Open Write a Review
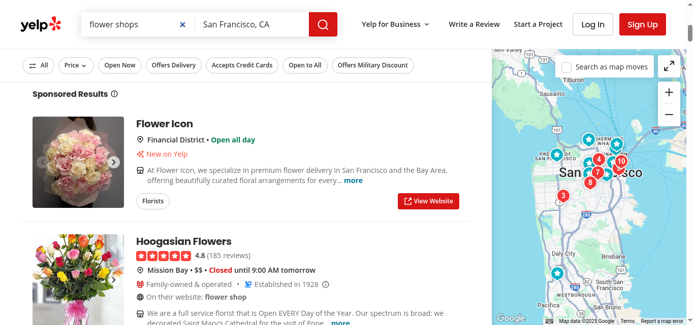Image resolution: width=694 pixels, height=325 pixels. [x=474, y=24]
